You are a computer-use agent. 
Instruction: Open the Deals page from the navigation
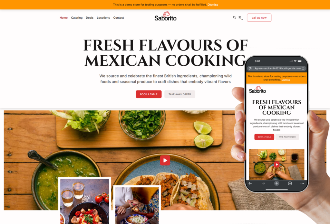[x=90, y=18]
